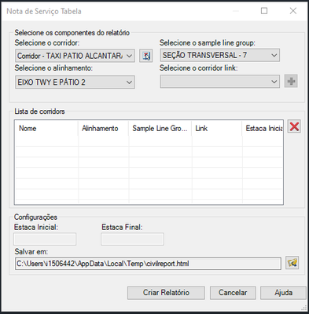
Task: Sort list by Nome column header
Action: (x=46, y=128)
